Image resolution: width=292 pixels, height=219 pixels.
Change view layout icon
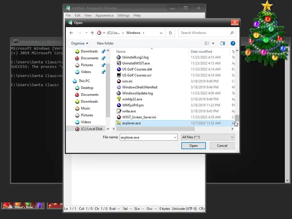(207, 43)
